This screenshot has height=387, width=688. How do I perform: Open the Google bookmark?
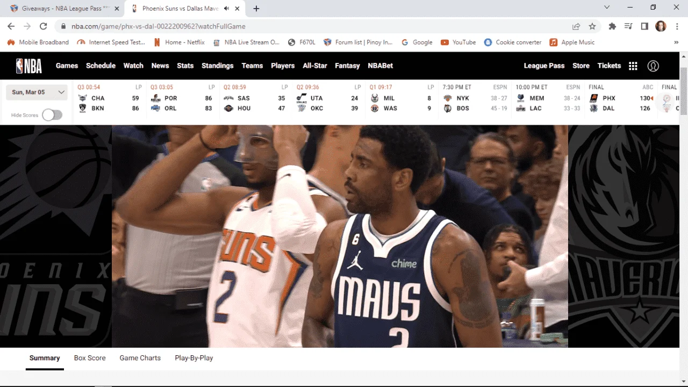click(x=417, y=42)
